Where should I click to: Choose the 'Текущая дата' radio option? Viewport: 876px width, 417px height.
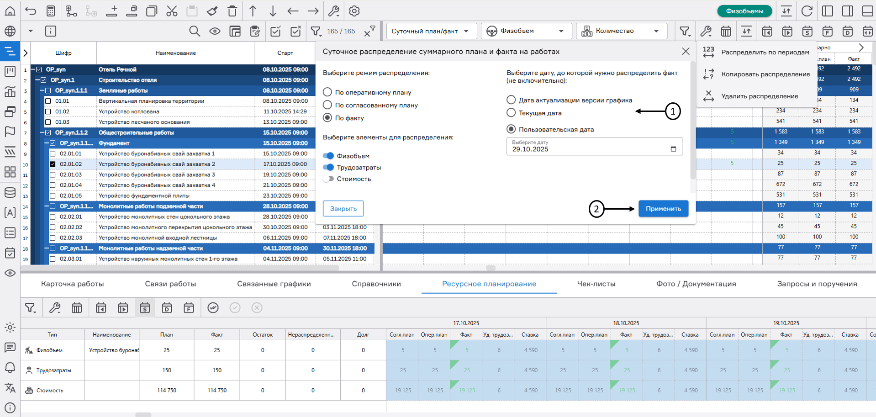[x=511, y=113]
